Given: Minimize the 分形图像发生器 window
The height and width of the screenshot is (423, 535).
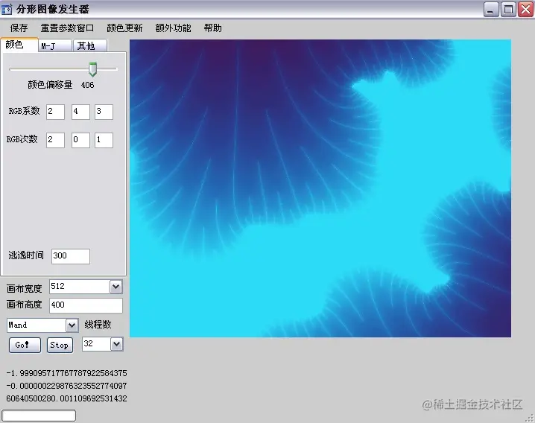Looking at the screenshot, I should pyautogui.click(x=491, y=9).
